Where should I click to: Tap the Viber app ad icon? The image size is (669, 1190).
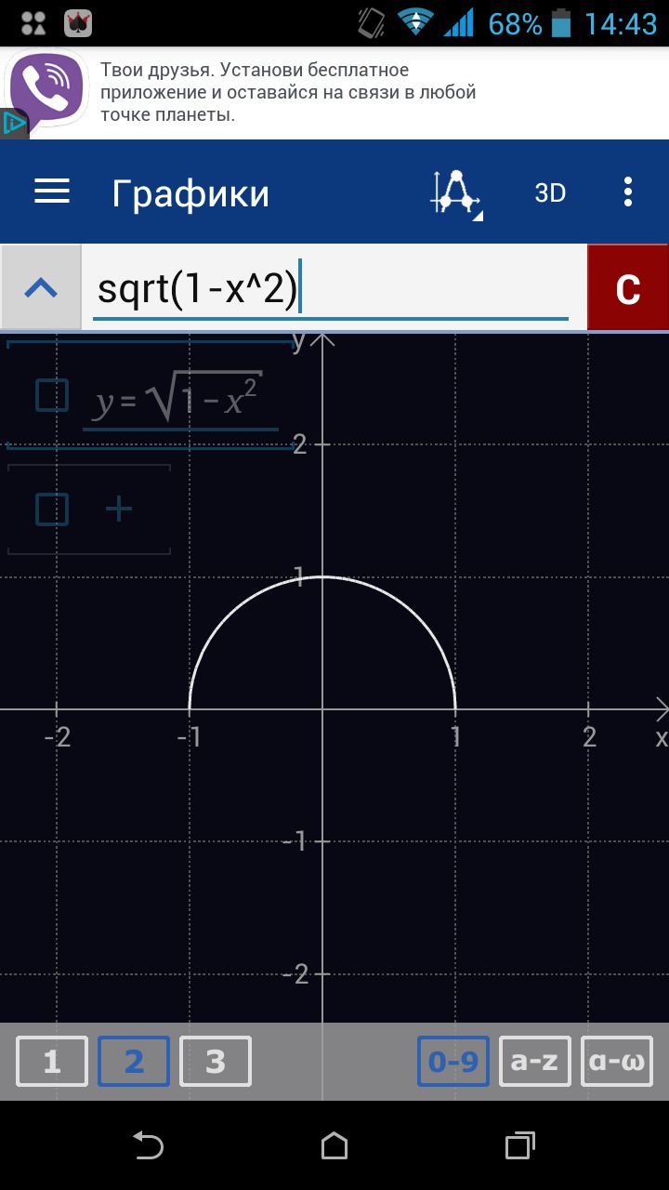pos(46,88)
